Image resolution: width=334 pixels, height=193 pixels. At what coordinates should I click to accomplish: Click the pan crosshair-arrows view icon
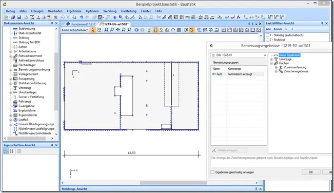tap(118, 30)
